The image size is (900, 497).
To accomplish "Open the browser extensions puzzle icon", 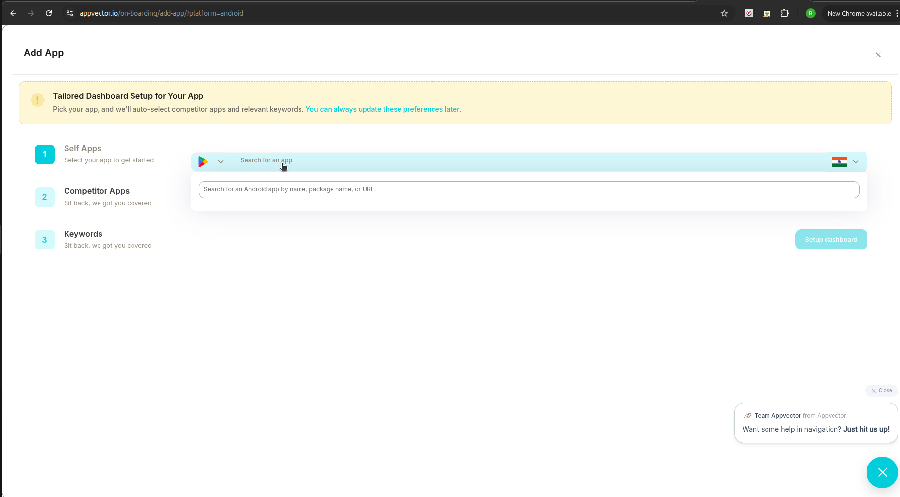I will pyautogui.click(x=785, y=13).
